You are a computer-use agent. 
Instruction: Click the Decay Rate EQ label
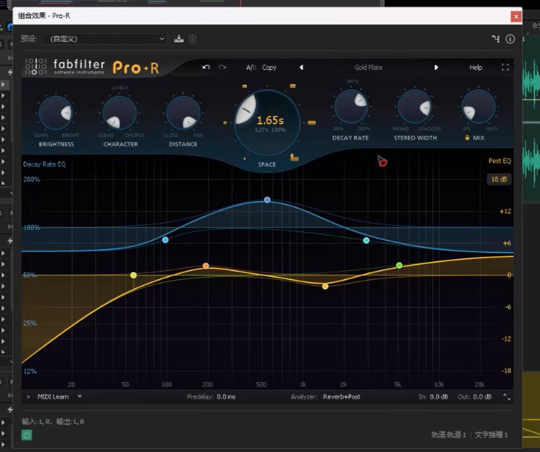coord(44,165)
